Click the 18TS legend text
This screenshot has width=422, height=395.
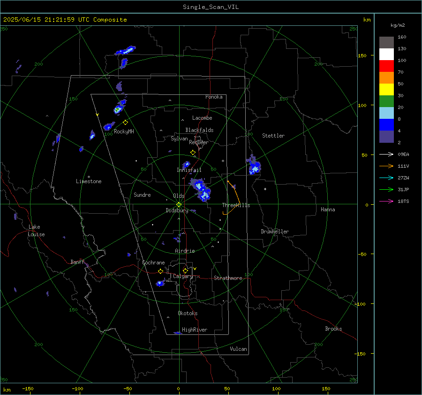click(403, 201)
